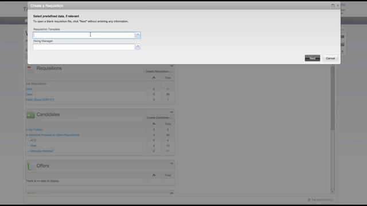
Task: Click the Draft row total count
Action: click(x=168, y=89)
